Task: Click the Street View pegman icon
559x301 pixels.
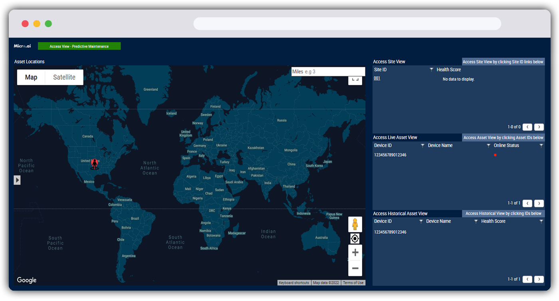Action: coord(355,224)
